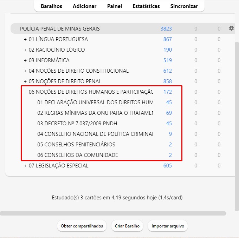
Task: Open 03 INFORMÁTICA deck
Action: tap(49, 60)
